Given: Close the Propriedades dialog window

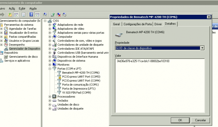Looking at the screenshot, I should (209, 17).
